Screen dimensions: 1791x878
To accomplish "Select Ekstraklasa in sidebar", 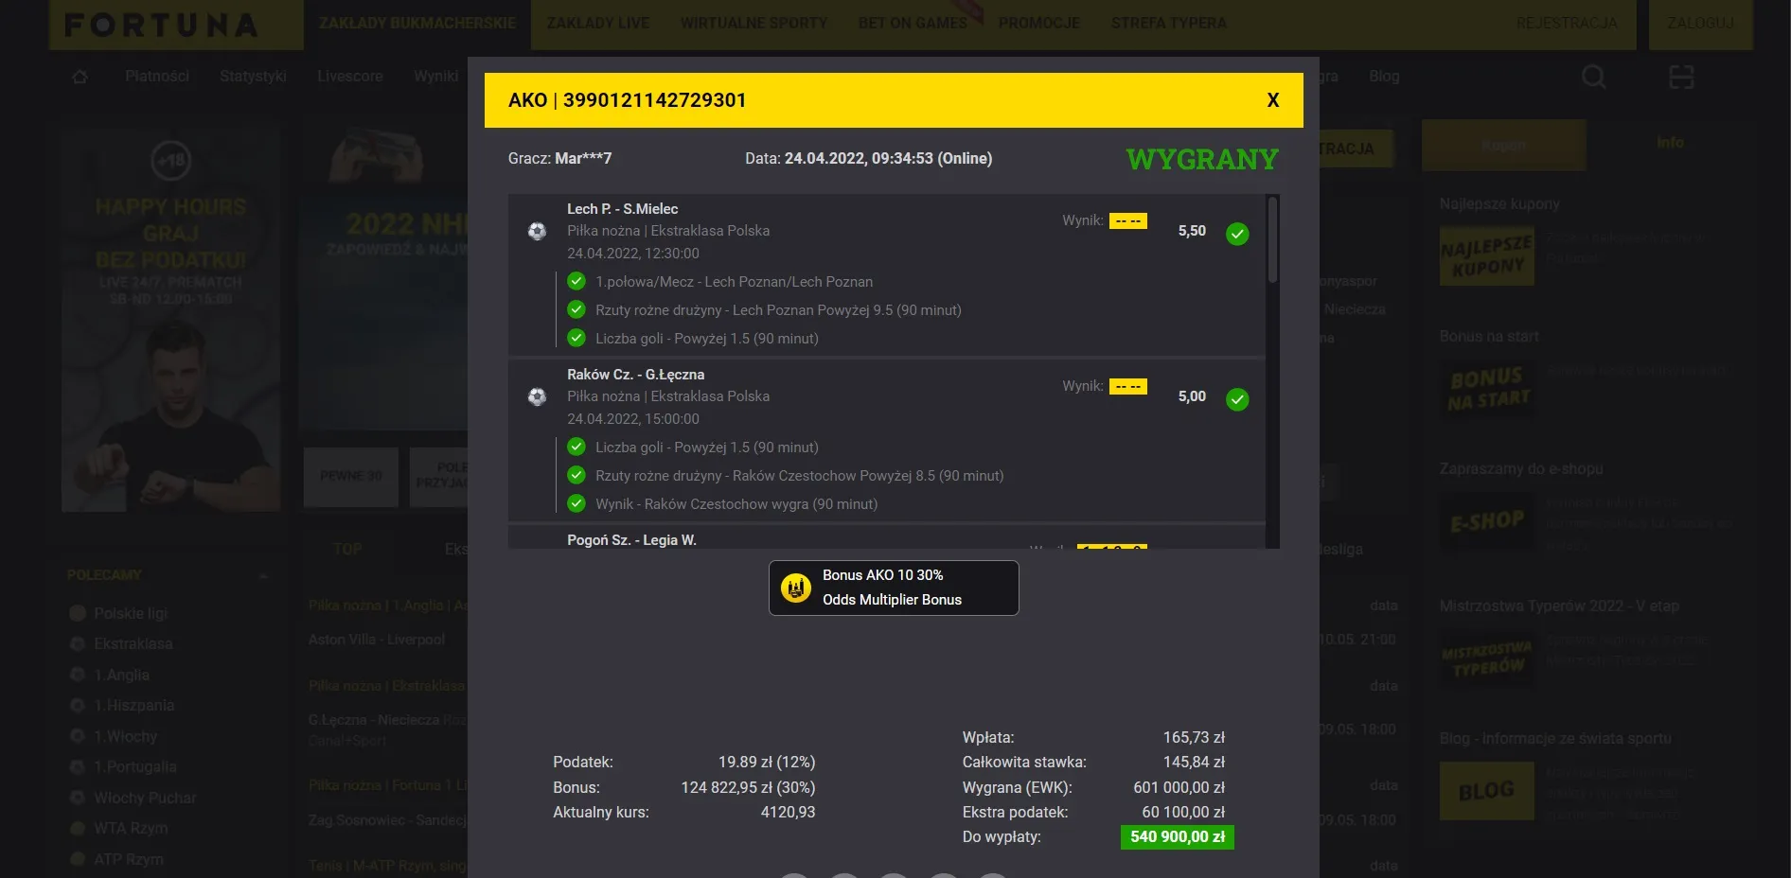I will [x=133, y=643].
